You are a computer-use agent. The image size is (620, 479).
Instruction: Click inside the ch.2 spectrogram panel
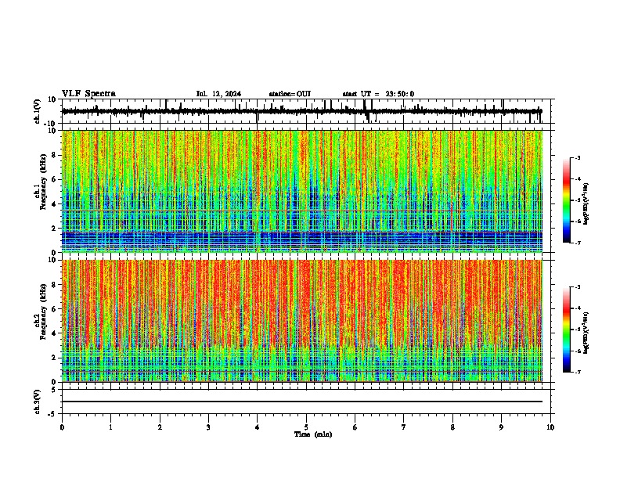point(302,321)
